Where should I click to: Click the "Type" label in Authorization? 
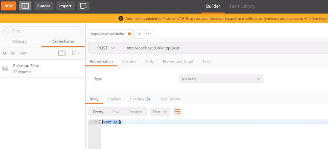[98, 79]
